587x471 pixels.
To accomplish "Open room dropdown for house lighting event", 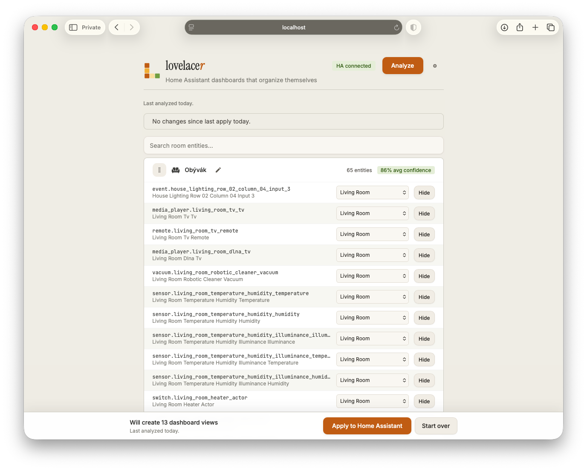I will (x=373, y=192).
